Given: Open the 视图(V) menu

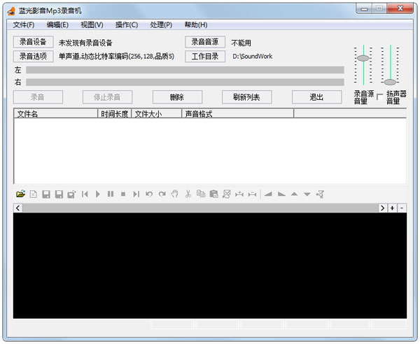Looking at the screenshot, I should point(92,25).
